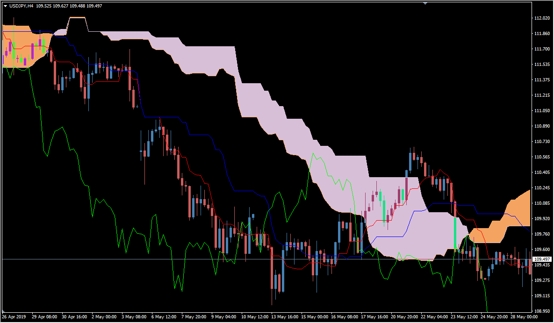
Task: Click the 23 May 12:00 time label
Action: (x=465, y=317)
